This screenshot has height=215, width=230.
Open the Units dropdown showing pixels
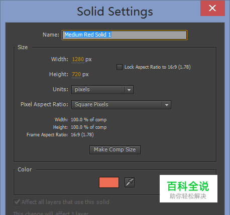[x=102, y=90]
